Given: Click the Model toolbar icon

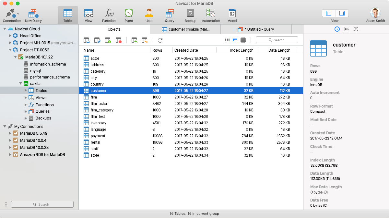Looking at the screenshot, I should pyautogui.click(x=232, y=13).
